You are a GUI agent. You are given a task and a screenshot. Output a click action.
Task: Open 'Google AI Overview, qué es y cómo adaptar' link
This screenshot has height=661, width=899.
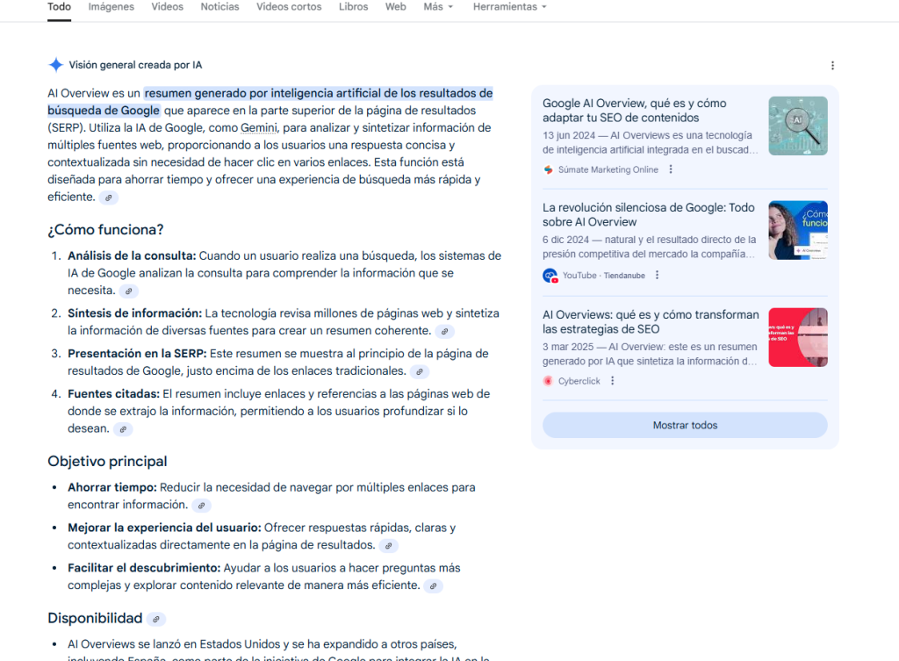click(635, 110)
